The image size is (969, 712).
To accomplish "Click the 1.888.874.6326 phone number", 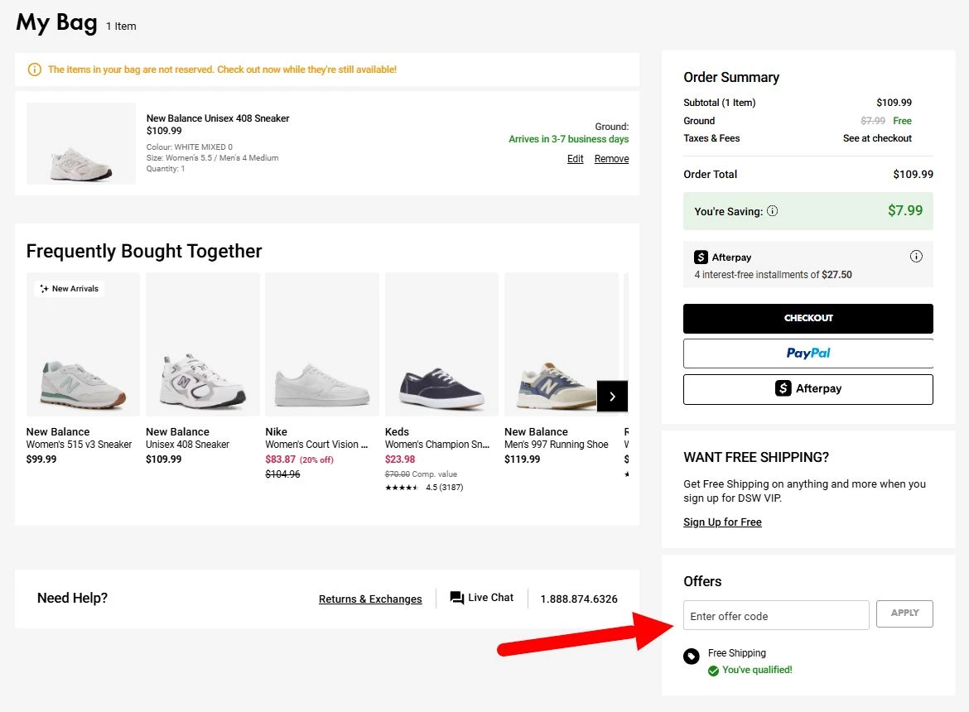I will 579,599.
